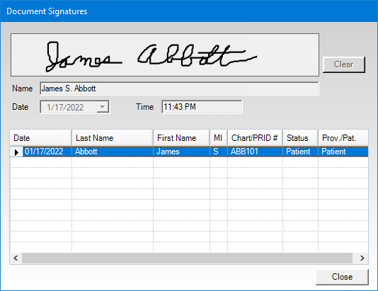378x291 pixels.
Task: Click the left scroll arrow
Action: (x=16, y=258)
